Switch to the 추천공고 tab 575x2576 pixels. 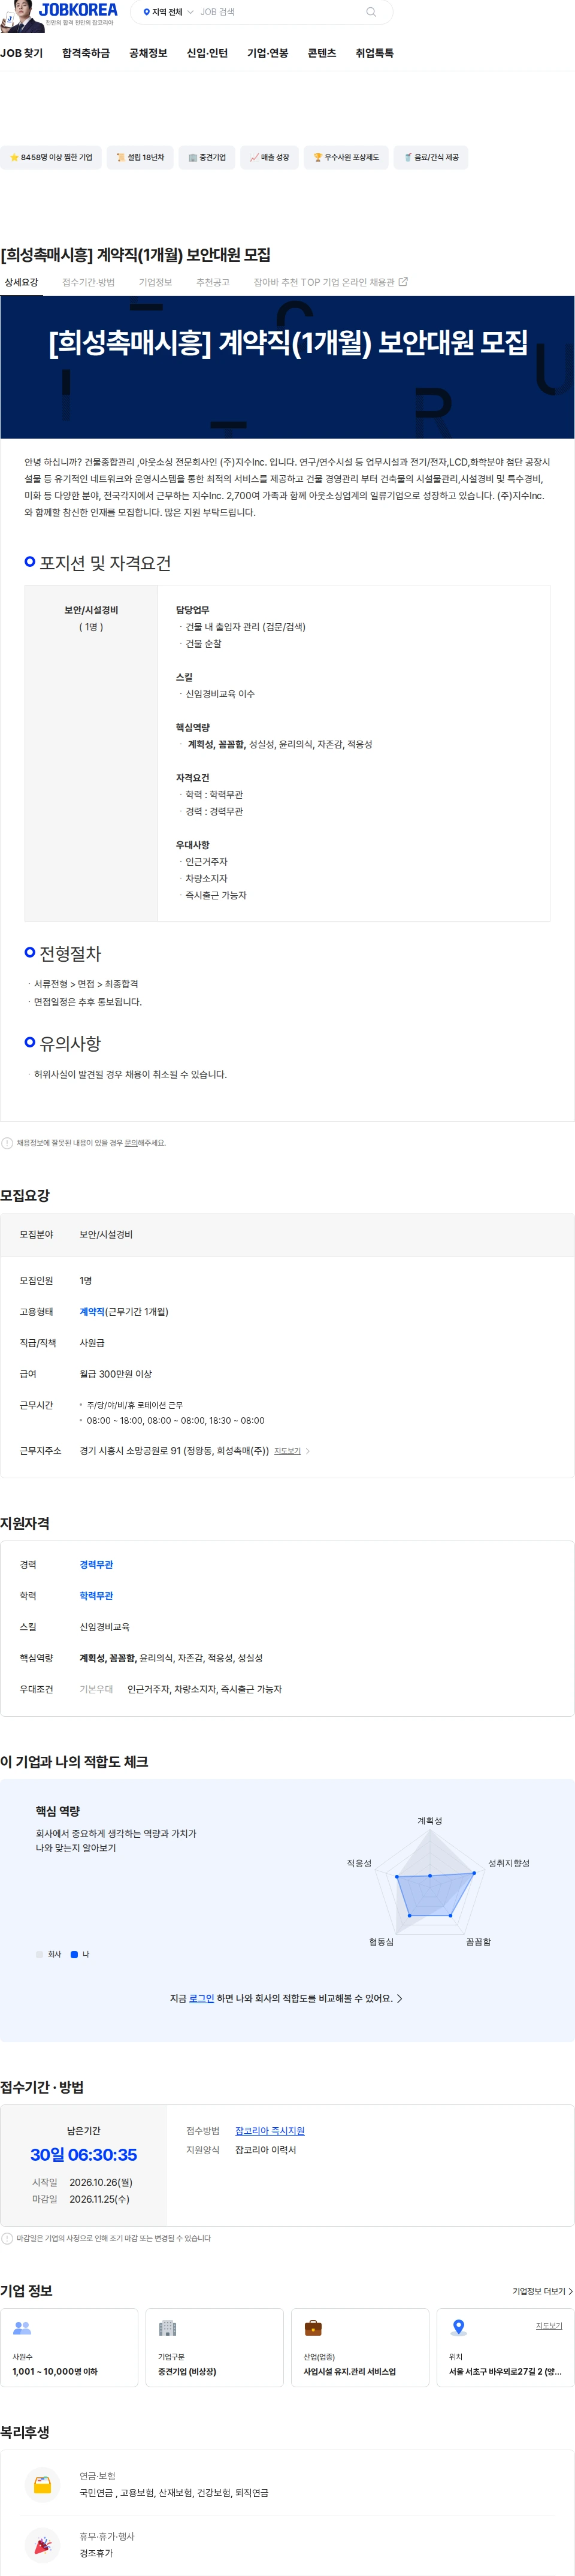(213, 283)
